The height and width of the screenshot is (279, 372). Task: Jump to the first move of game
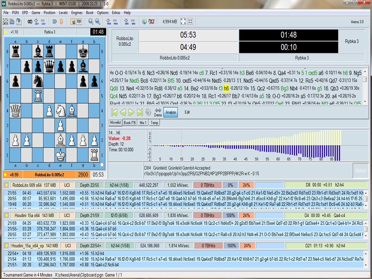114,112
